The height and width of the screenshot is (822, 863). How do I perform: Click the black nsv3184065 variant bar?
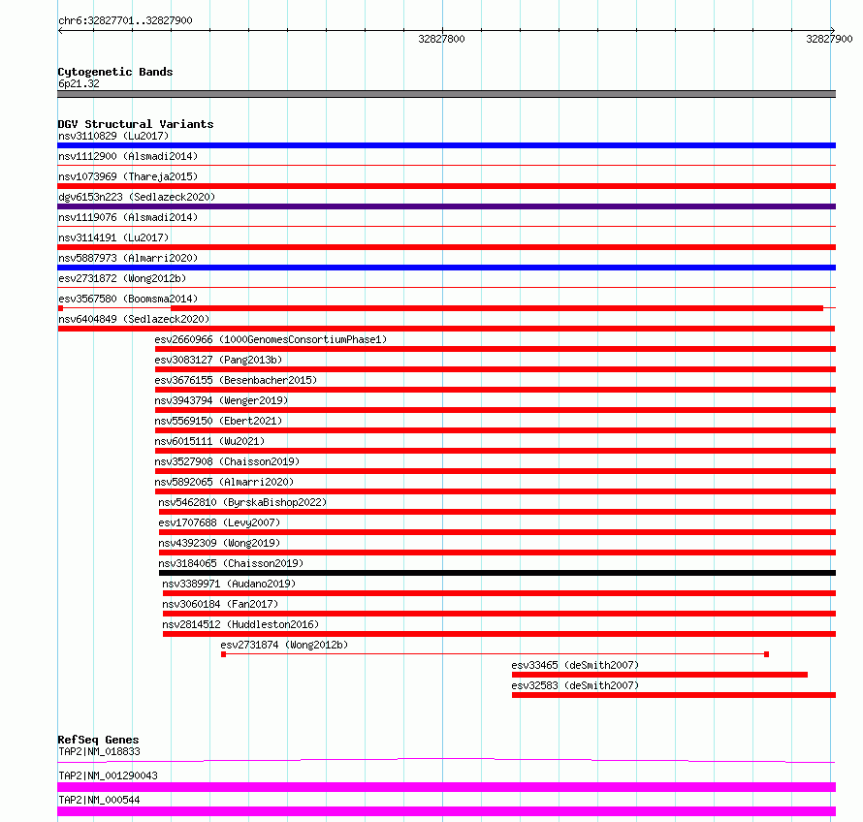click(x=497, y=573)
